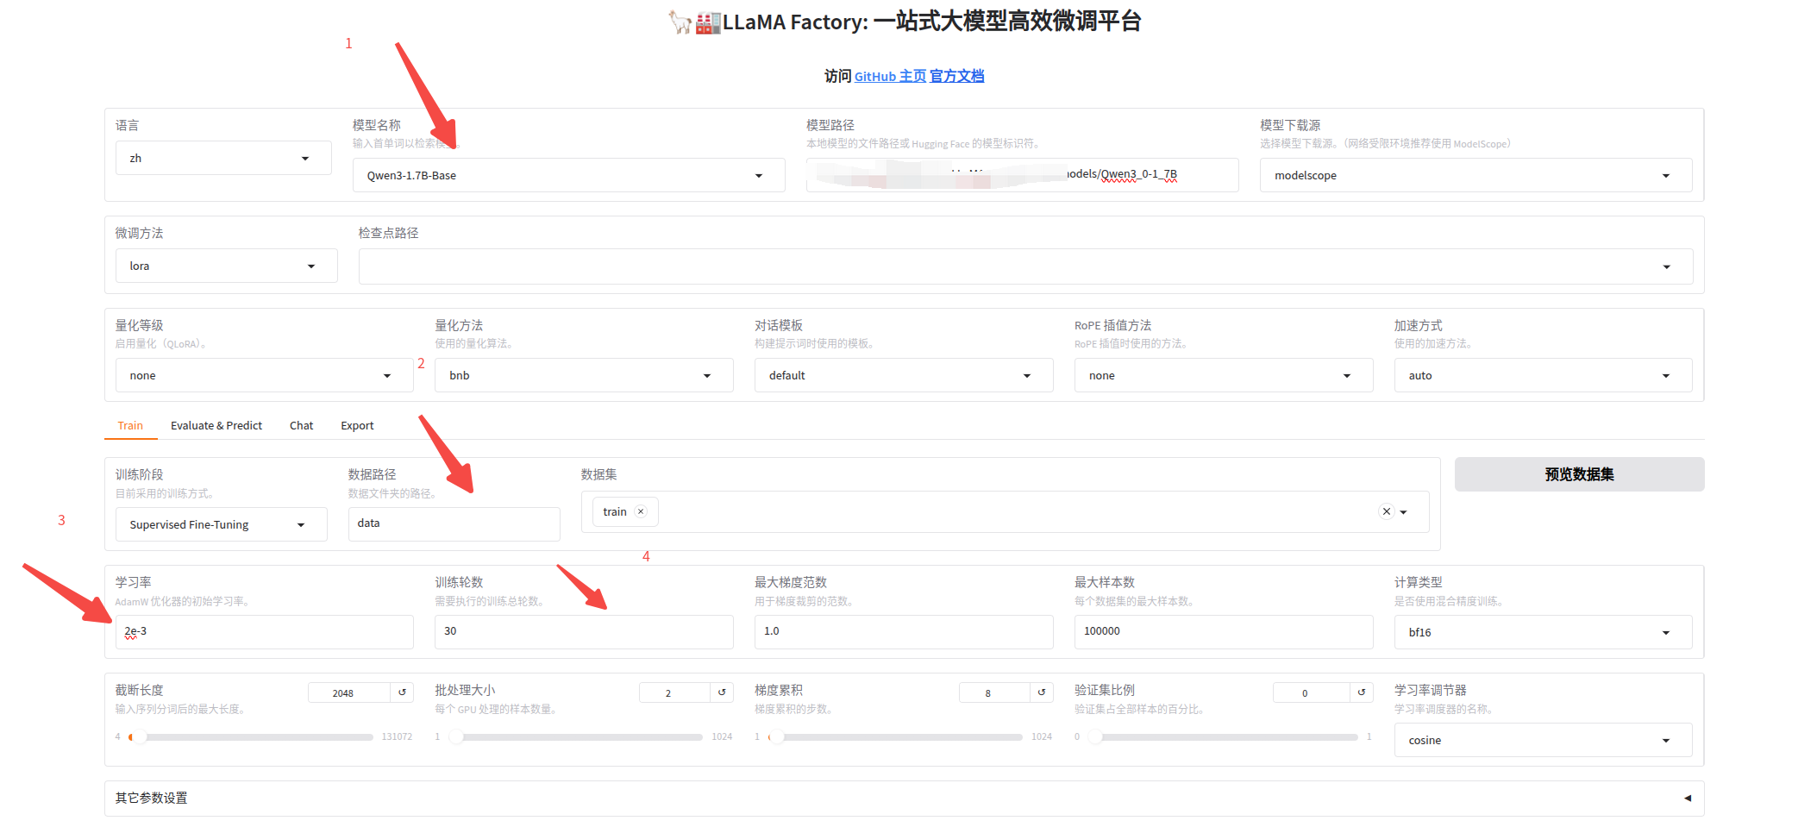Expand the dataset list dropdown arrow
The image size is (1817, 827).
[1404, 512]
